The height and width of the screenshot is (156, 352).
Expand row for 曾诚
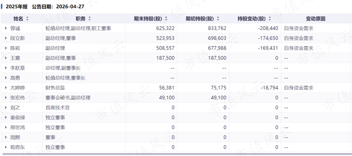click(6, 28)
